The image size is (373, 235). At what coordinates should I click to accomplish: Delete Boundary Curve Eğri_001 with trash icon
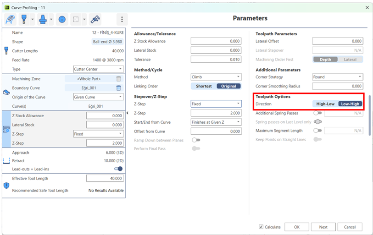(x=118, y=88)
